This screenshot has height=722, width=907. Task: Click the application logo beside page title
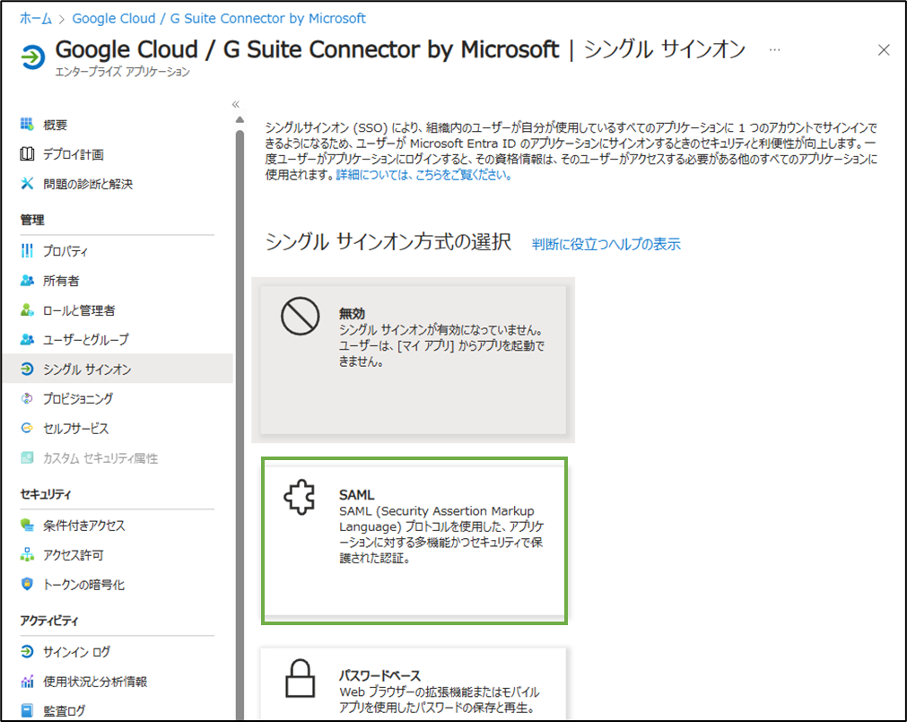pyautogui.click(x=32, y=57)
